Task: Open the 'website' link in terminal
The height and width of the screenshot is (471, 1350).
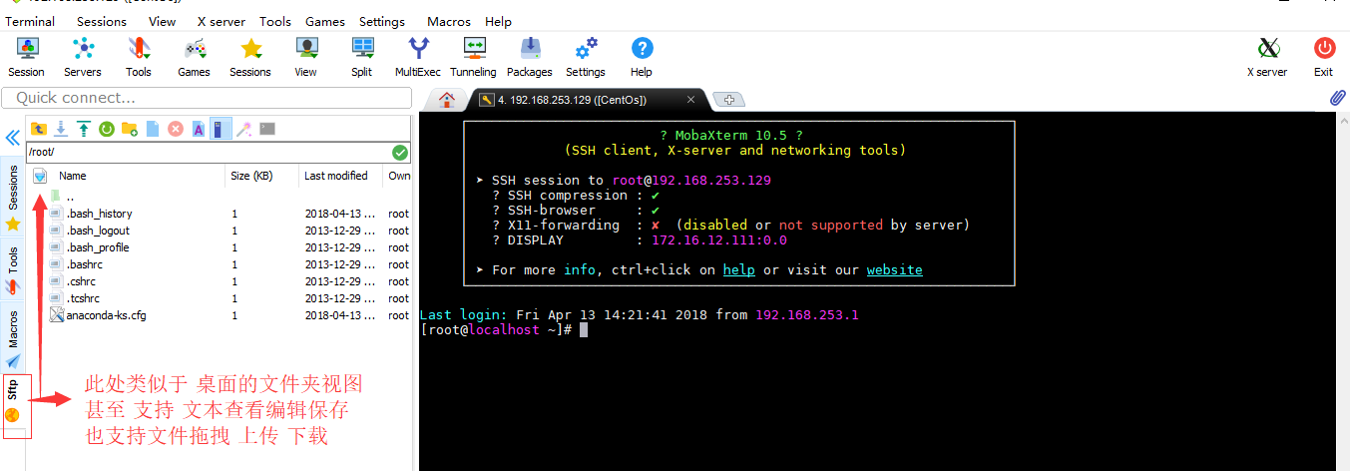Action: tap(894, 270)
